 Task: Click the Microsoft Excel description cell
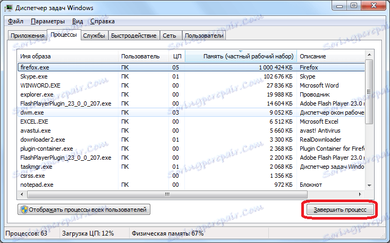[x=319, y=121]
